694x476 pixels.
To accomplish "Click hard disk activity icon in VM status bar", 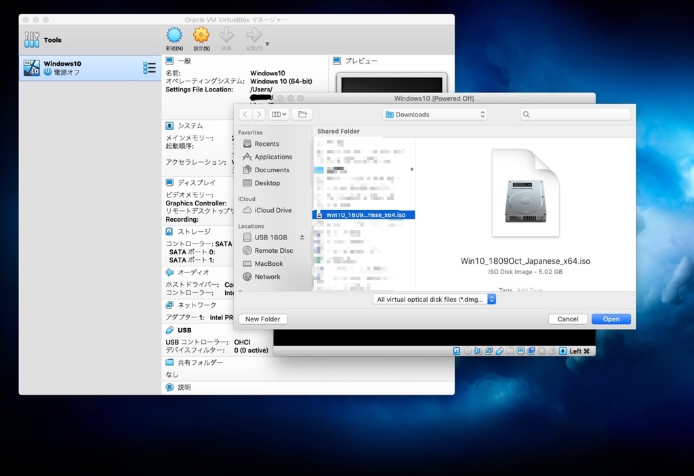I will (457, 351).
